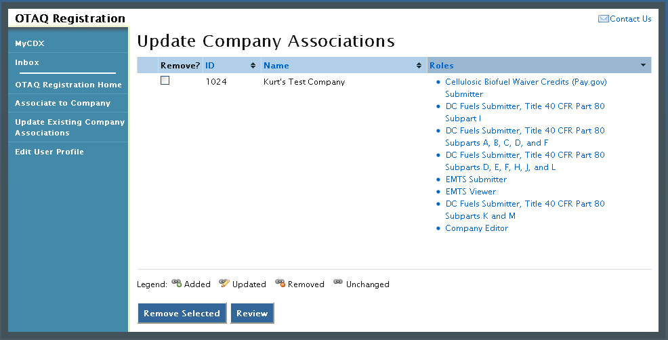Click the Review button

[252, 313]
